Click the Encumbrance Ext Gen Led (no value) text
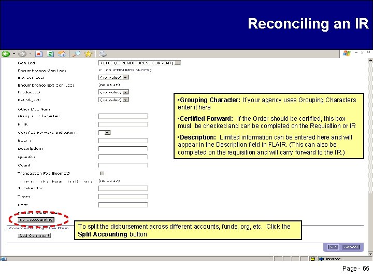 click(x=109, y=85)
